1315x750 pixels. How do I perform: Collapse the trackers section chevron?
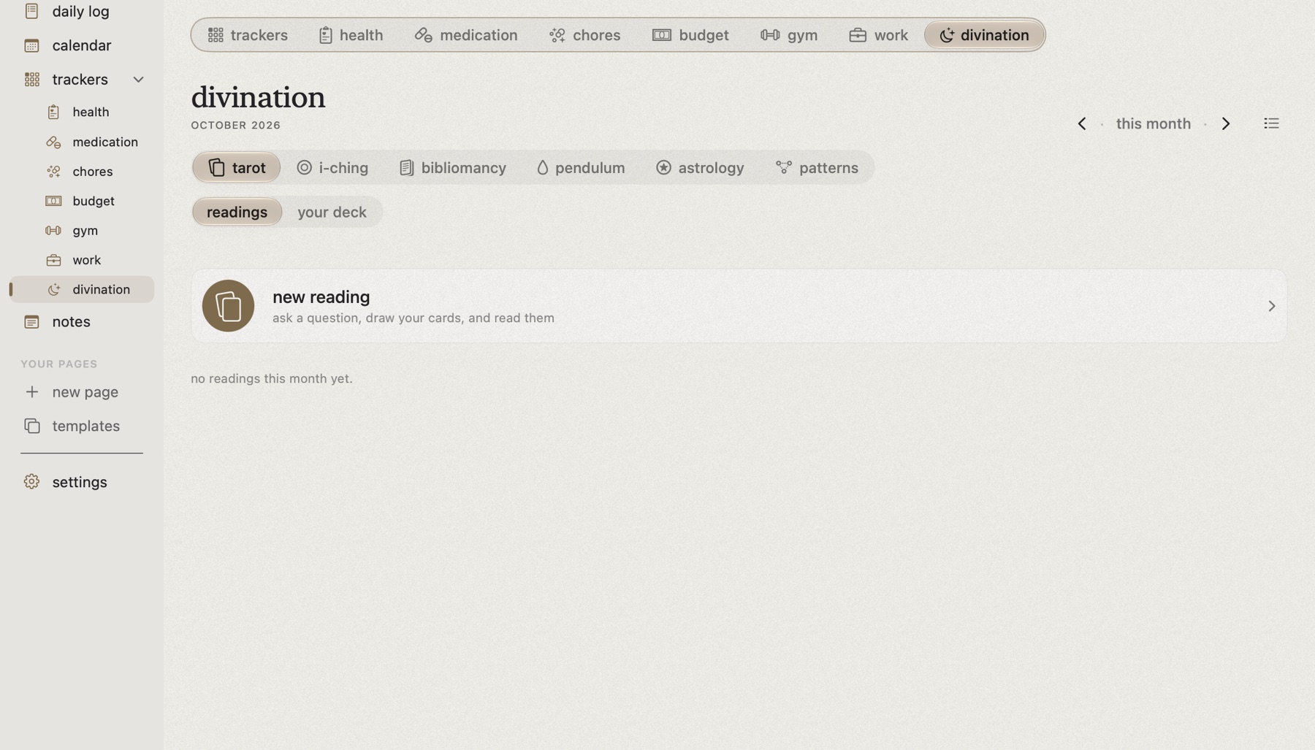pyautogui.click(x=138, y=79)
